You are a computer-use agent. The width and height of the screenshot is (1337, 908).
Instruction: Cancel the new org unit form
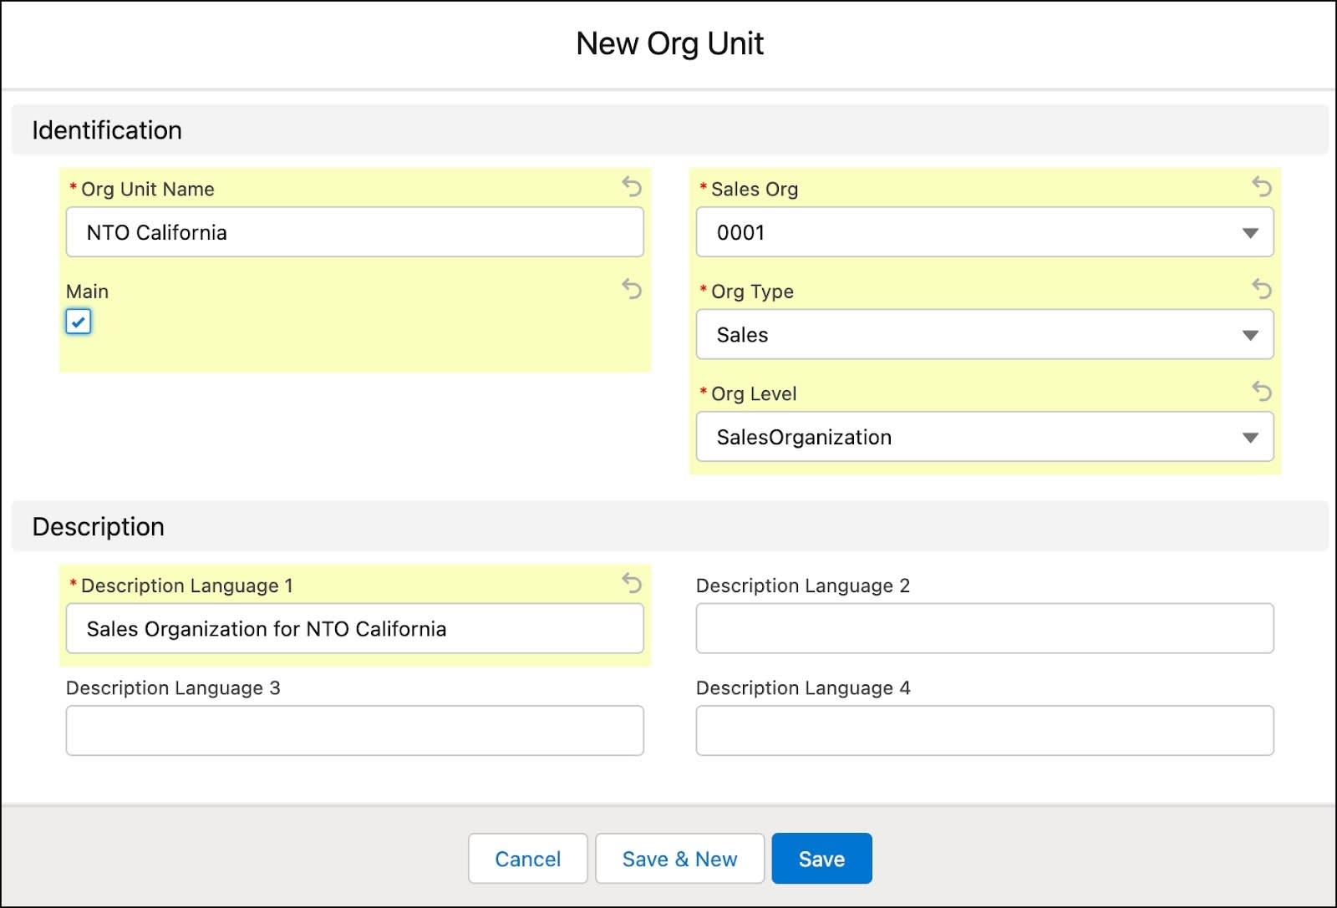click(x=527, y=858)
